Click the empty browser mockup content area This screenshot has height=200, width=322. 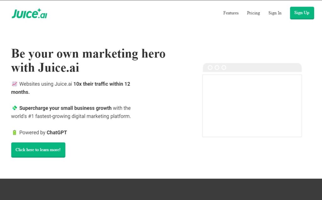pos(252,106)
